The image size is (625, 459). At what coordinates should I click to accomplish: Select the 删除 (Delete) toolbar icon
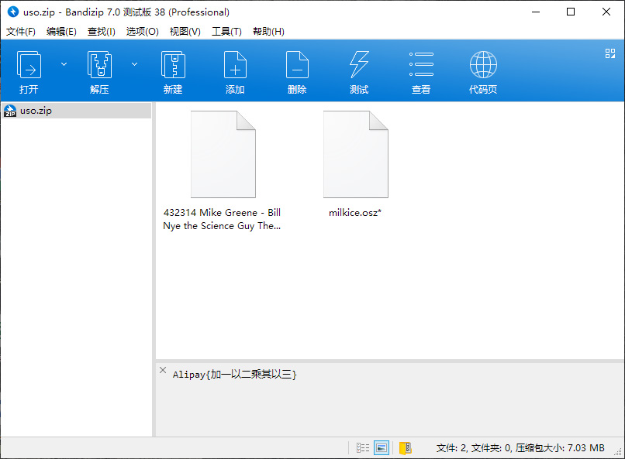pyautogui.click(x=297, y=70)
